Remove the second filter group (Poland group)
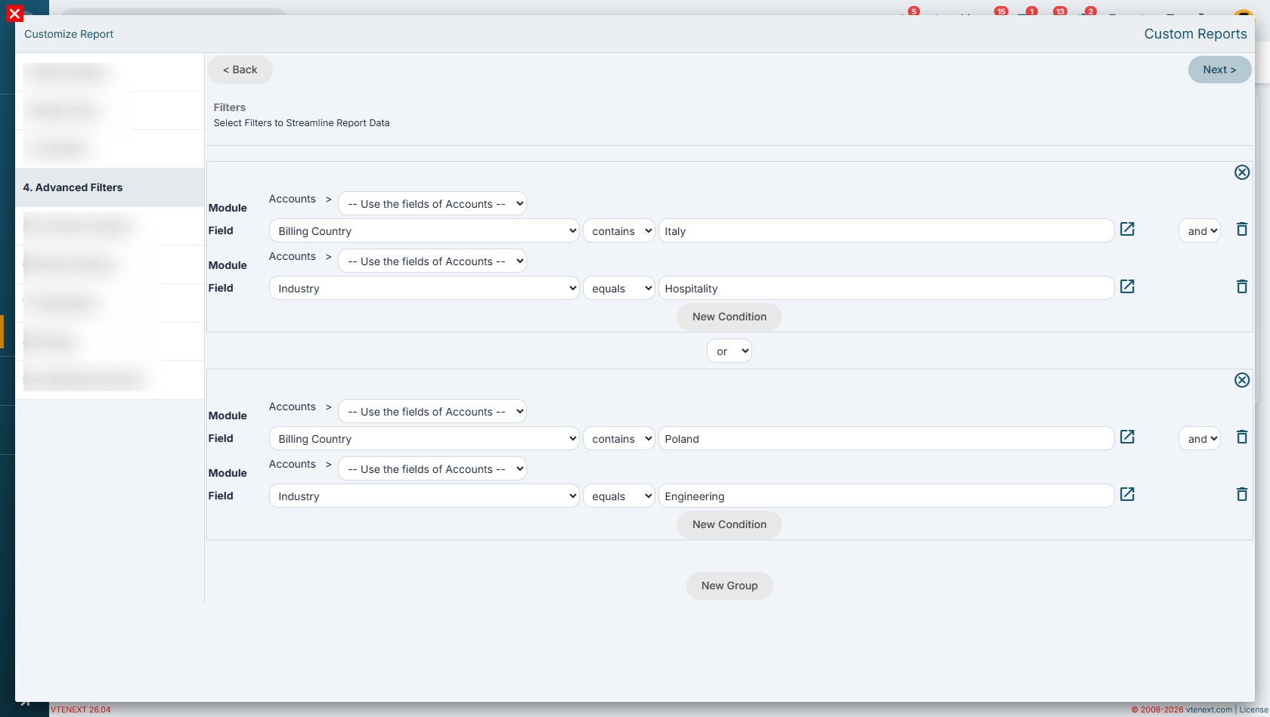This screenshot has height=717, width=1270. click(x=1241, y=380)
